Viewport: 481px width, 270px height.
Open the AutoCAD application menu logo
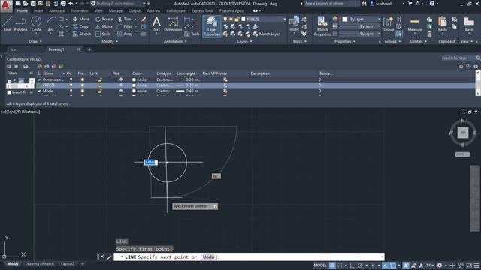coord(6,5)
